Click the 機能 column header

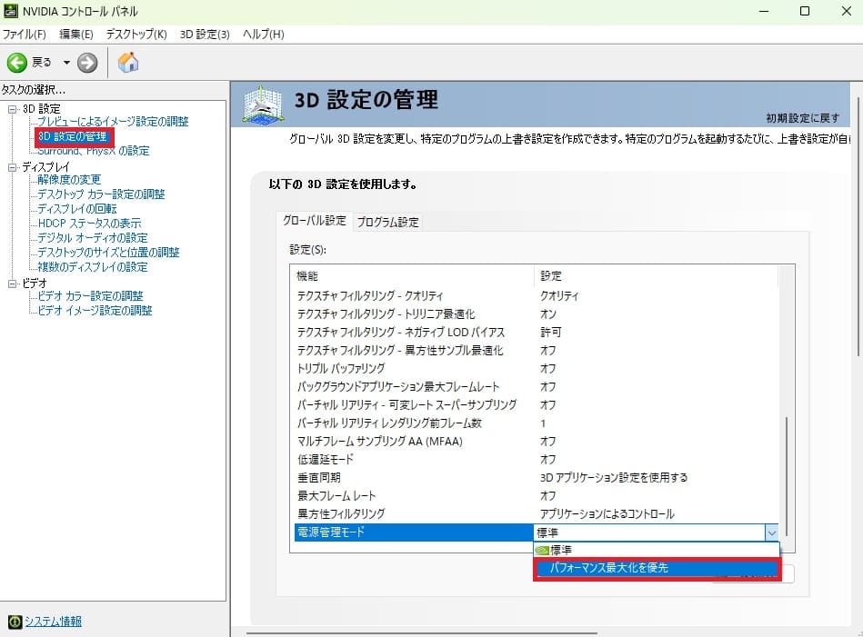pyautogui.click(x=412, y=275)
